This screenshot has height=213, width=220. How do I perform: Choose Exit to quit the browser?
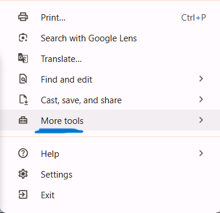click(110, 195)
